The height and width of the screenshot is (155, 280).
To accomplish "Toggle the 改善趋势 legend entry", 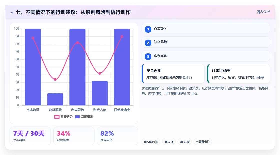I will tap(63, 117).
